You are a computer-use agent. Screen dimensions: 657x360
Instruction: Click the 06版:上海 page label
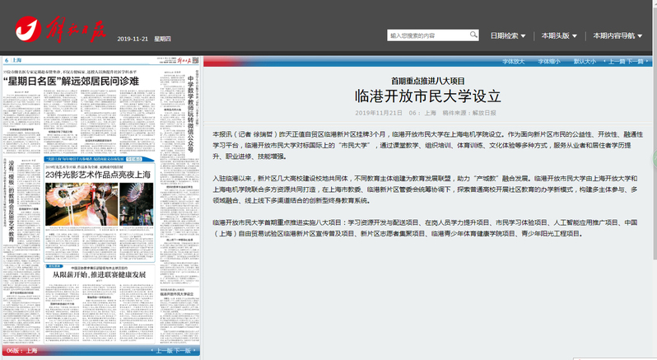pyautogui.click(x=22, y=351)
